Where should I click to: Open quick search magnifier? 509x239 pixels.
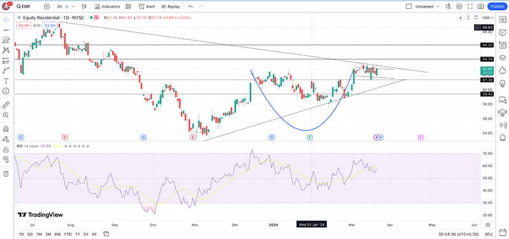(x=449, y=6)
